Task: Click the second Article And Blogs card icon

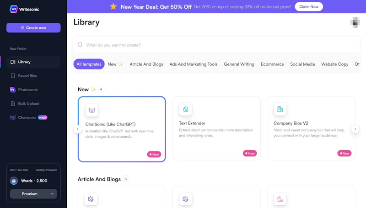Action: pyautogui.click(x=186, y=199)
